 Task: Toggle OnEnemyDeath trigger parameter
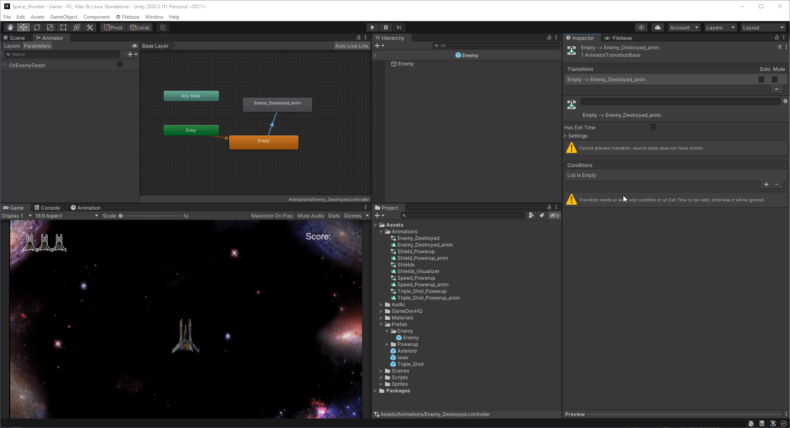120,64
